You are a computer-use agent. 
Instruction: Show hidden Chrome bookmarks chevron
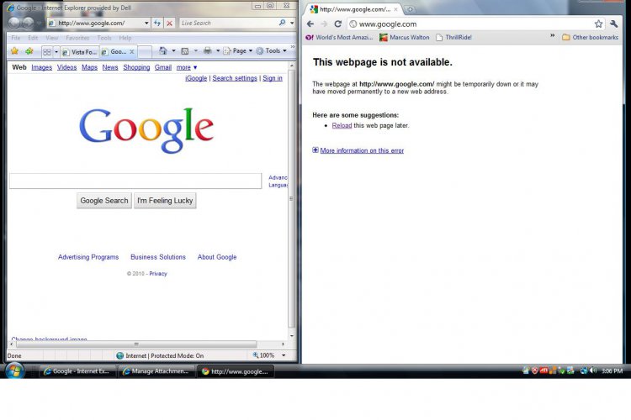pos(553,36)
